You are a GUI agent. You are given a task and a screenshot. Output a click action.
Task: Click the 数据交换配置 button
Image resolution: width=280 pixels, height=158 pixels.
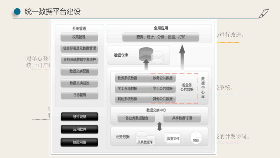click(79, 71)
